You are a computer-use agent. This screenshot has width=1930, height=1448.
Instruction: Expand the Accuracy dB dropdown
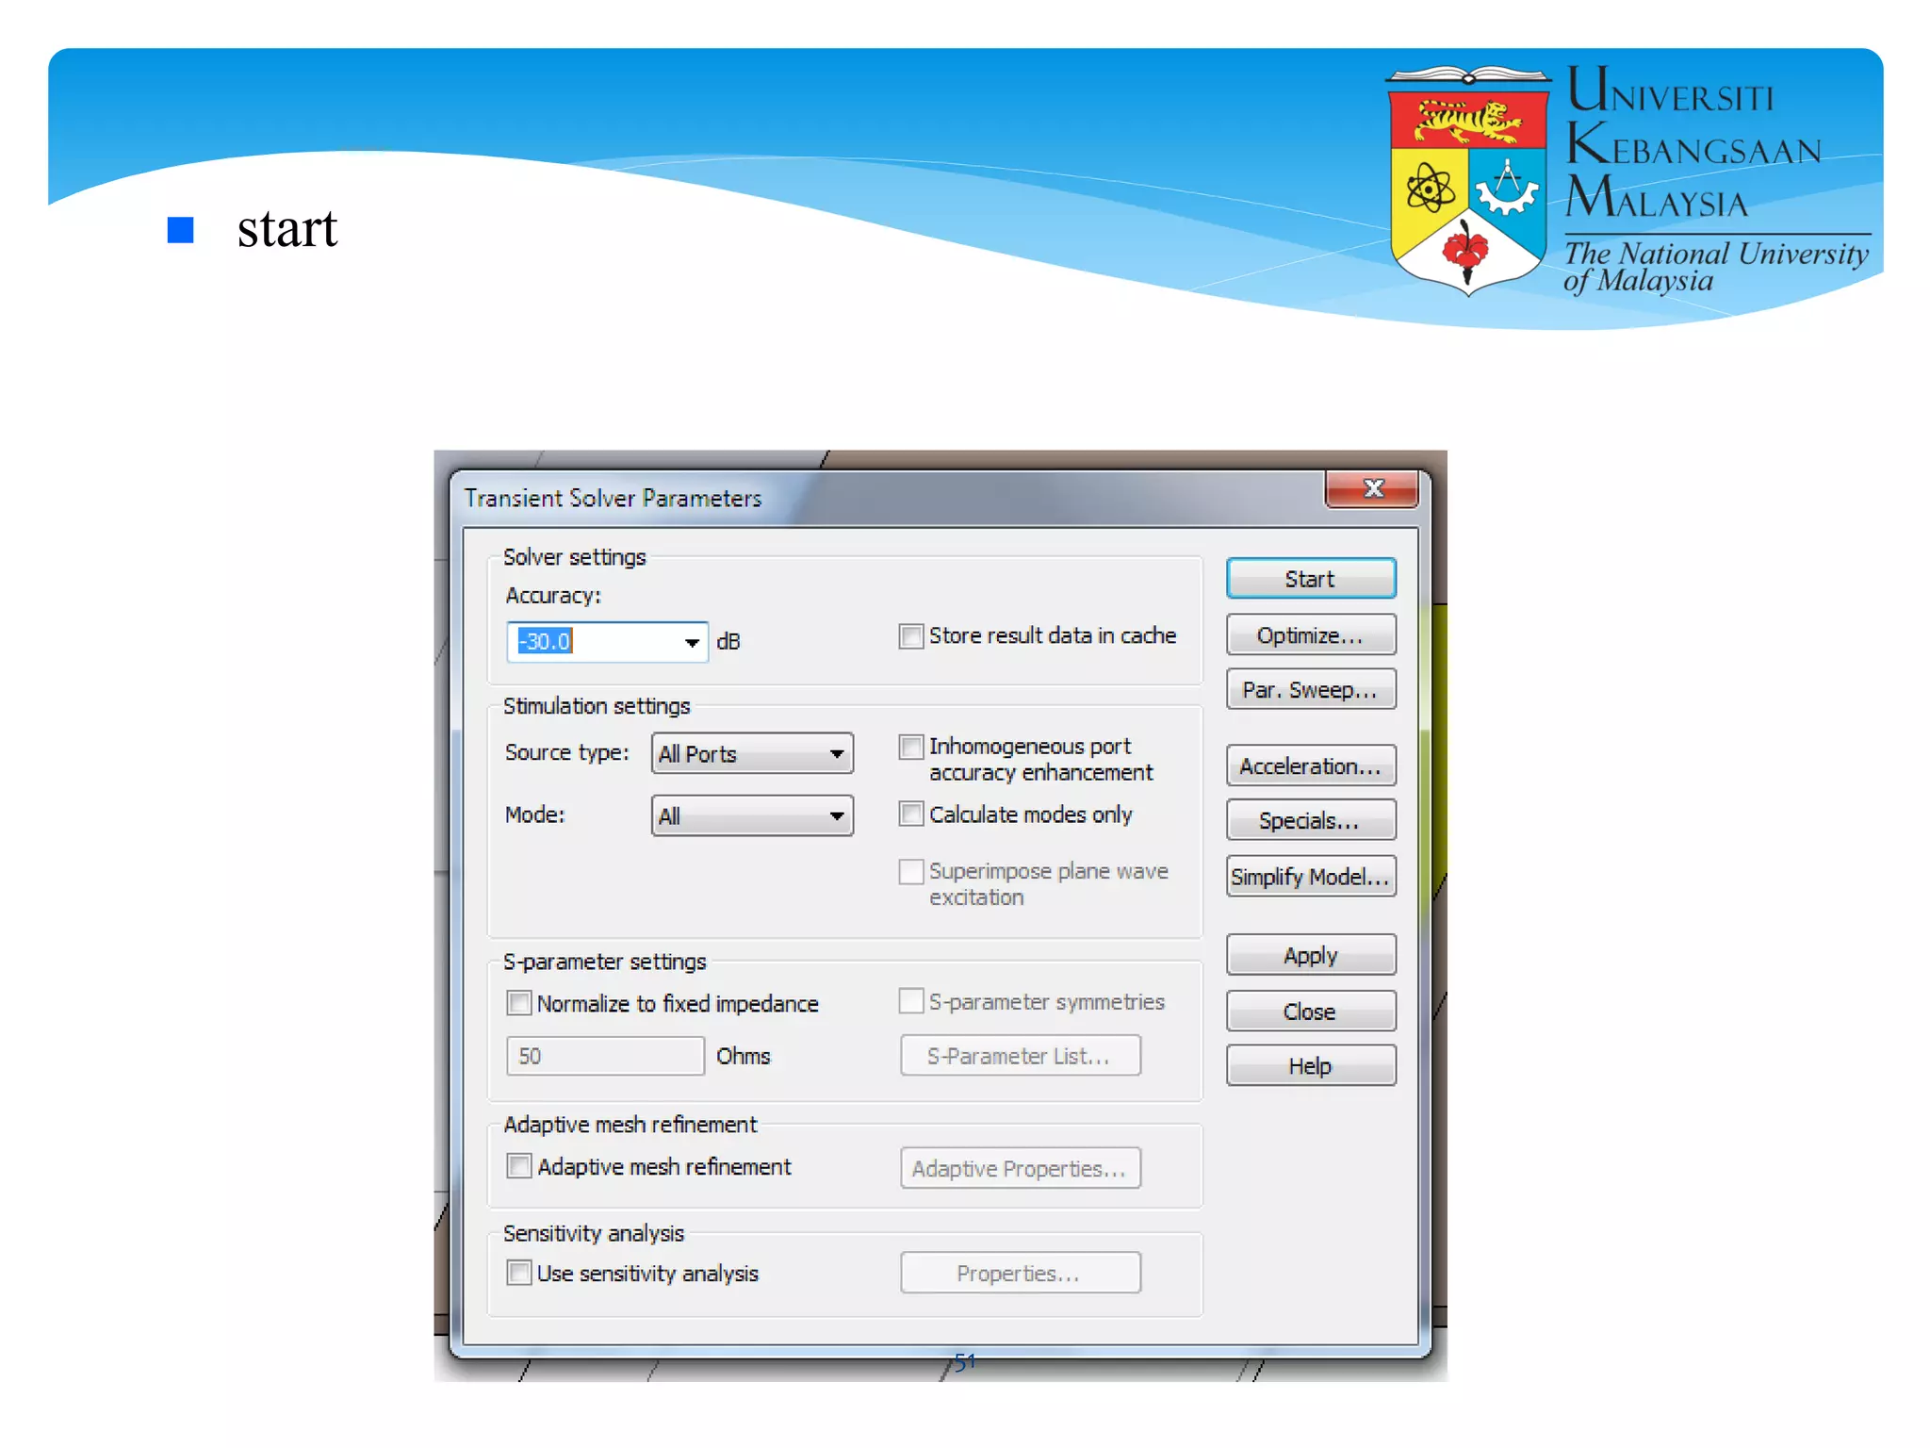(x=692, y=643)
